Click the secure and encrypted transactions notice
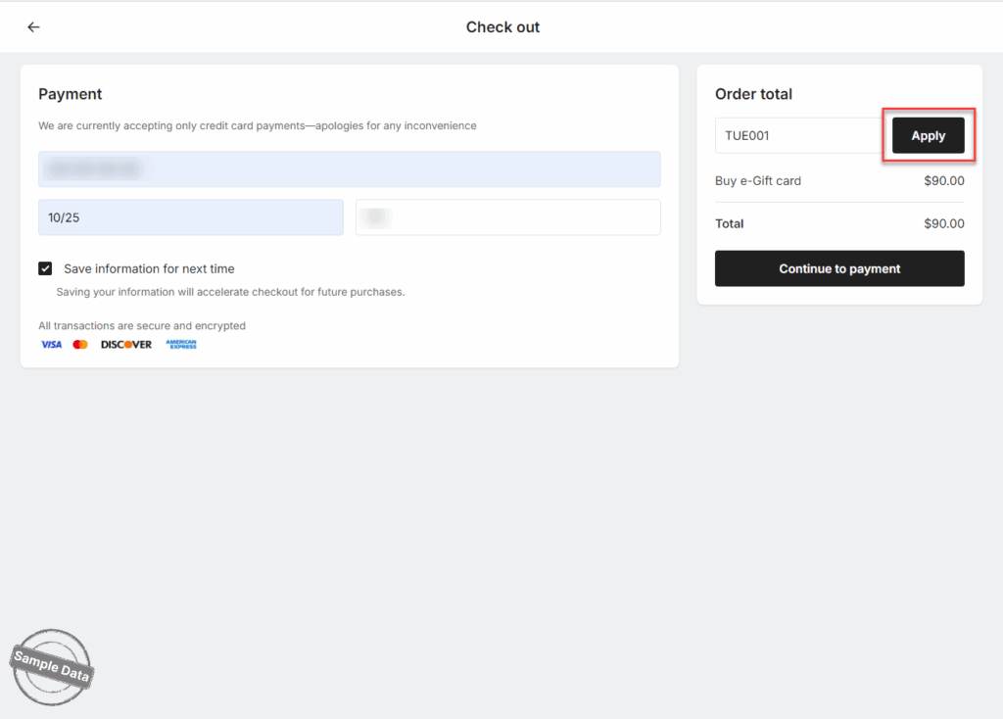Image resolution: width=1003 pixels, height=719 pixels. 142,326
